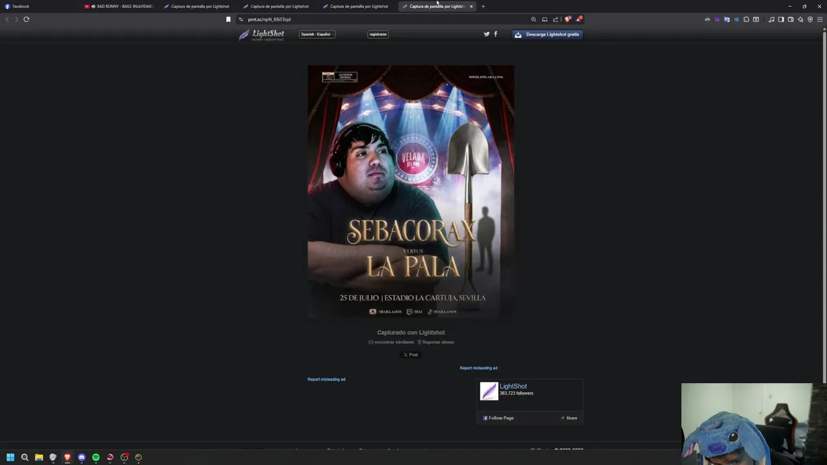Click the Brave VPN shield icon
This screenshot has height=465, width=827.
810,19
